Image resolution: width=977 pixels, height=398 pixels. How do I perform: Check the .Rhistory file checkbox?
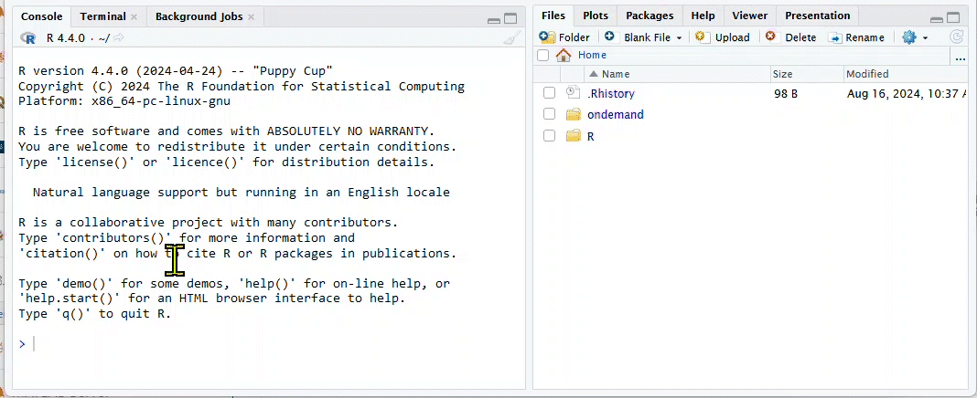[x=549, y=93]
